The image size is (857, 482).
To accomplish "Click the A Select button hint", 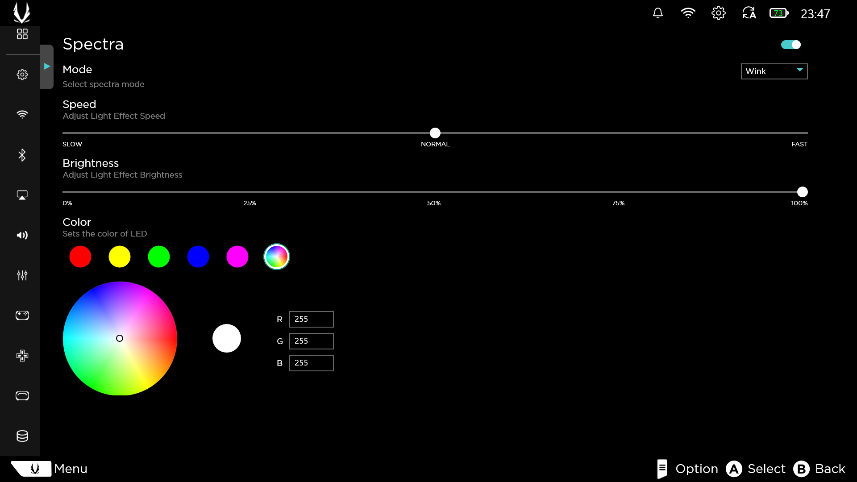I will 756,469.
